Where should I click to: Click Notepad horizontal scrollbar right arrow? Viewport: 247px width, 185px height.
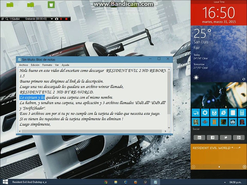tap(165, 131)
